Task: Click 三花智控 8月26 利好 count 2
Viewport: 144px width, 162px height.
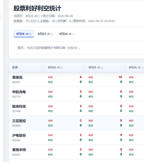Action: [81, 121]
